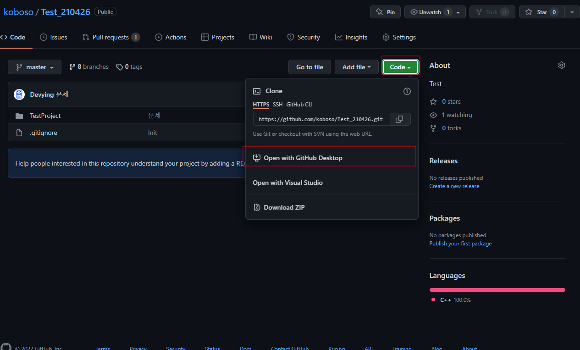This screenshot has width=580, height=350.
Task: Click Create a new release
Action: pyautogui.click(x=454, y=186)
